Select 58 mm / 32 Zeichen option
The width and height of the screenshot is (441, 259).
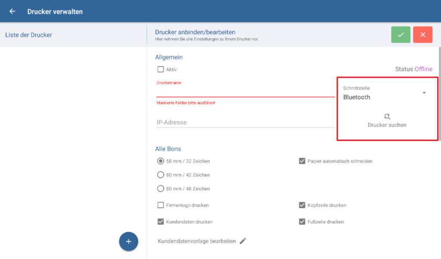tap(161, 161)
